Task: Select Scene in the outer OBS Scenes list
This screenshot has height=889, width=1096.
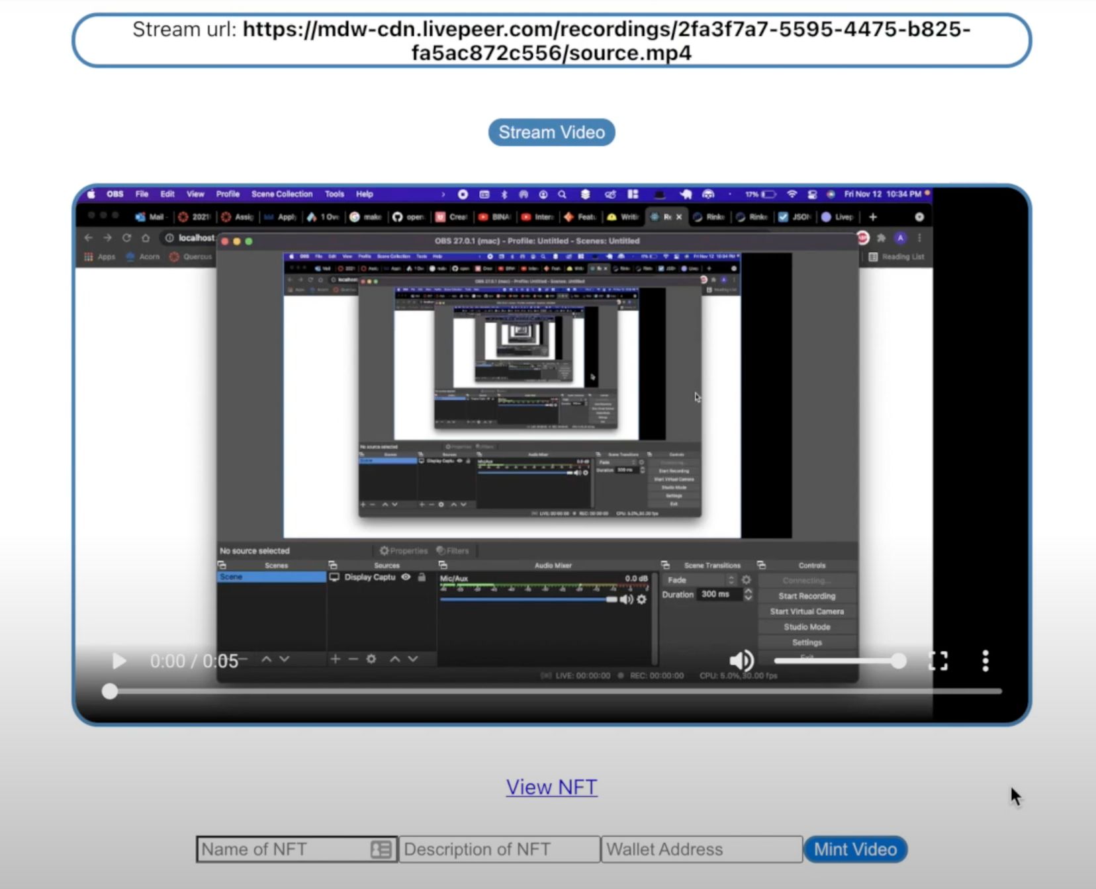Action: pyautogui.click(x=271, y=577)
